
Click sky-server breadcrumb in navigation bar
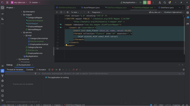23,105
